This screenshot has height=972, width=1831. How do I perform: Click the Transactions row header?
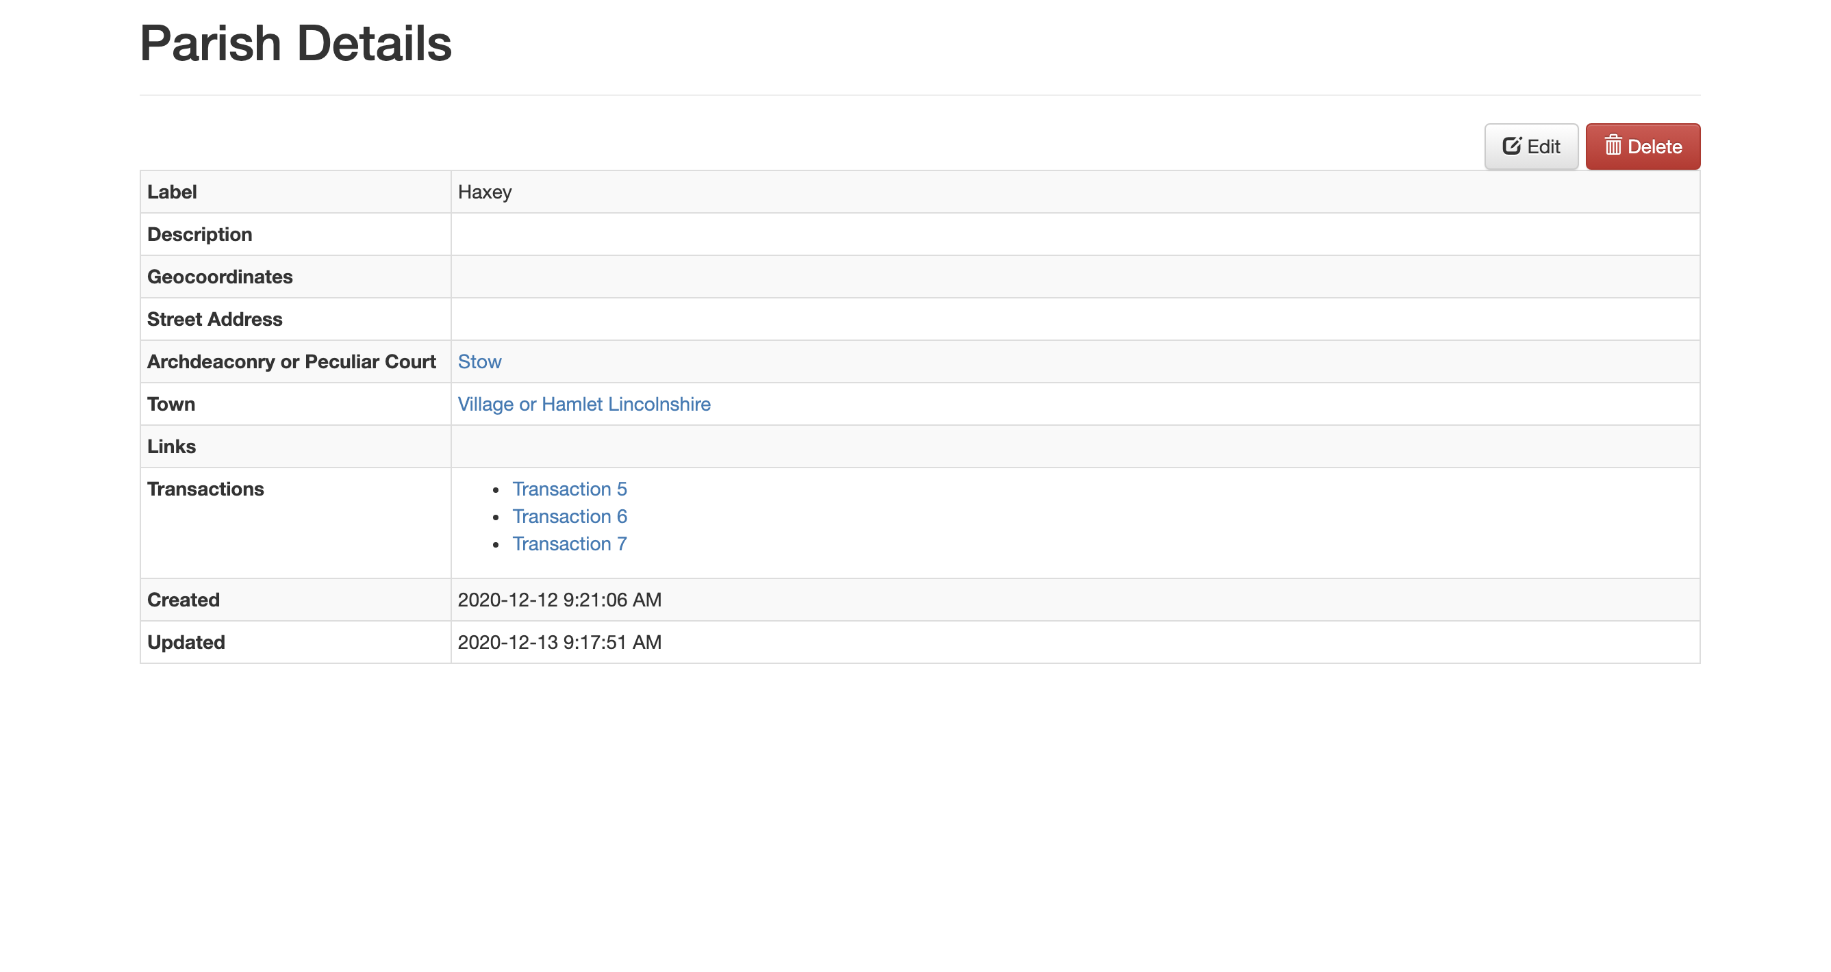pyautogui.click(x=205, y=489)
